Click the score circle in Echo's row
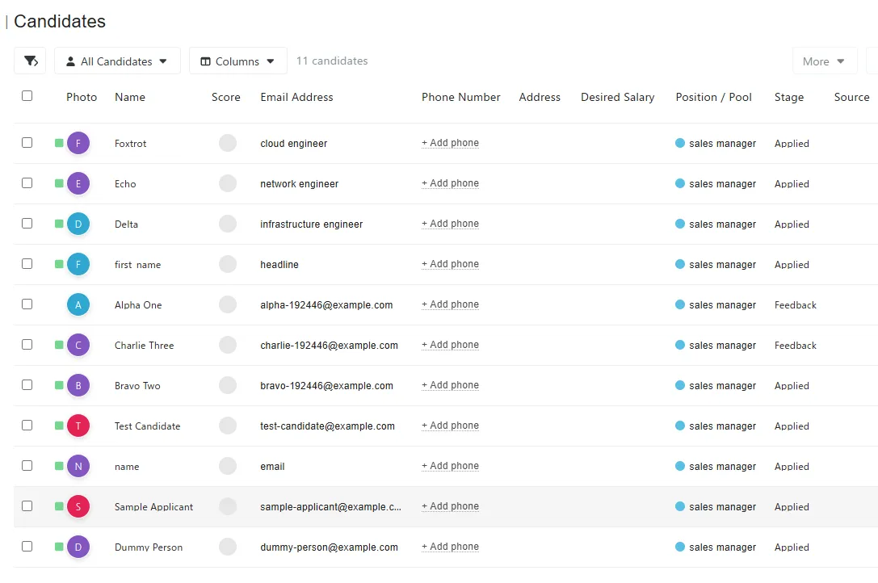 pyautogui.click(x=228, y=183)
